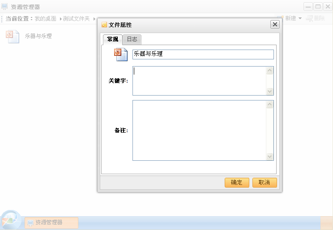Maximize the 资源管理器 window
The image size is (333, 230).
click(x=318, y=7)
